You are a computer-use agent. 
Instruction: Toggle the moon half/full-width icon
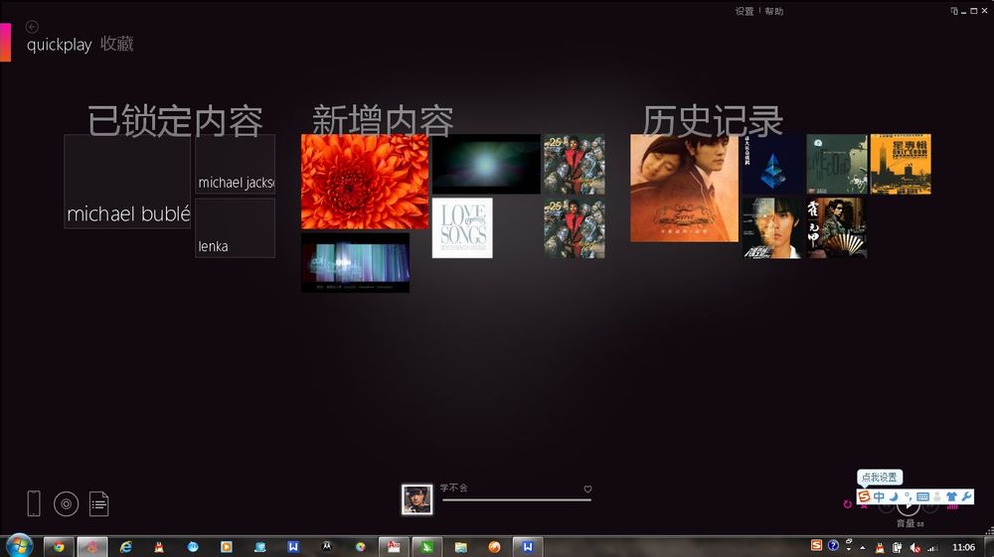(x=894, y=496)
